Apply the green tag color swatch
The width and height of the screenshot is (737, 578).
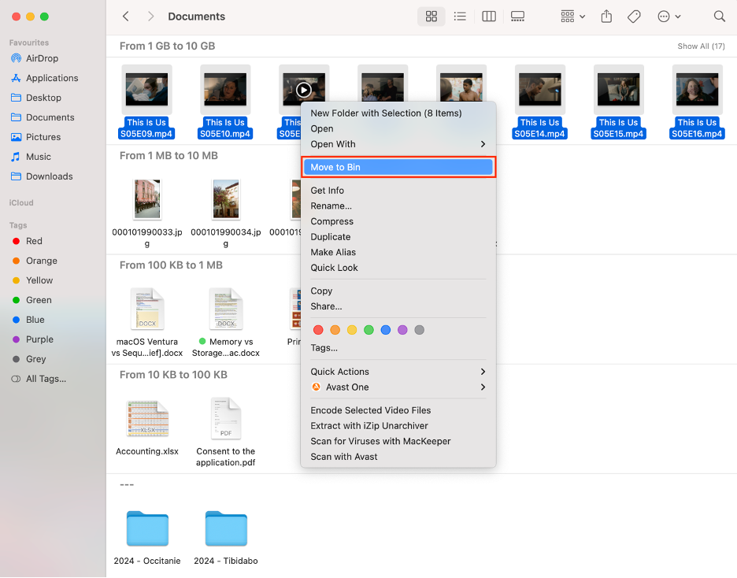pos(368,330)
